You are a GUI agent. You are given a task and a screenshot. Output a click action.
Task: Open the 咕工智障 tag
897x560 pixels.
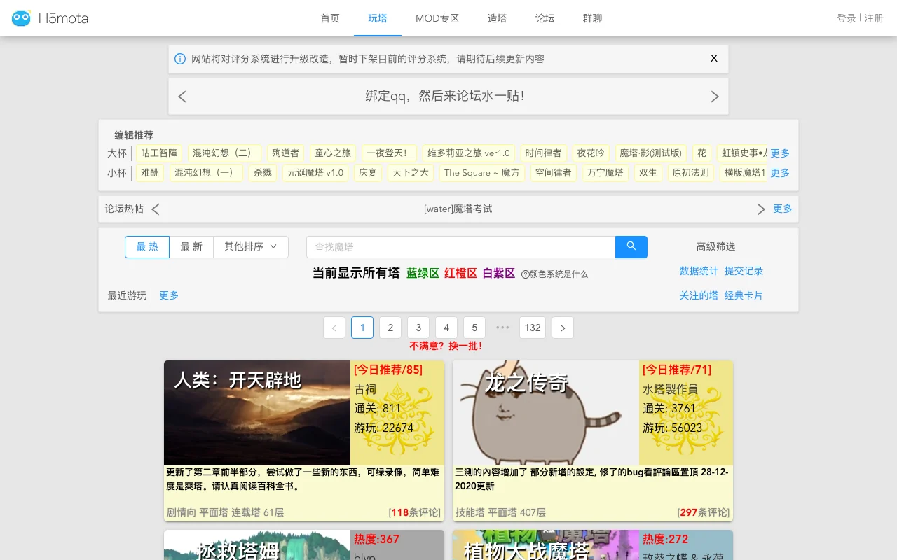point(159,153)
